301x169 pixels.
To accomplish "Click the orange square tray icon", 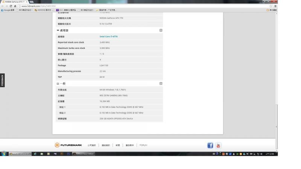I will pos(223,154).
